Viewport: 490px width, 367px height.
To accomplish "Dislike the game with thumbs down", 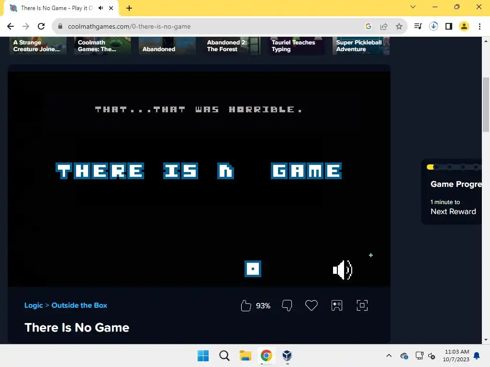I will coord(287,305).
